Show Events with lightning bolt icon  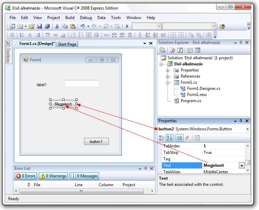point(187,138)
